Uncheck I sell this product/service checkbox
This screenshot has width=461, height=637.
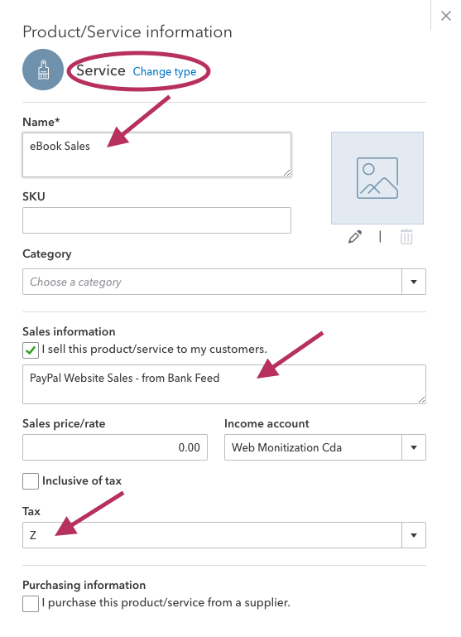click(x=31, y=350)
